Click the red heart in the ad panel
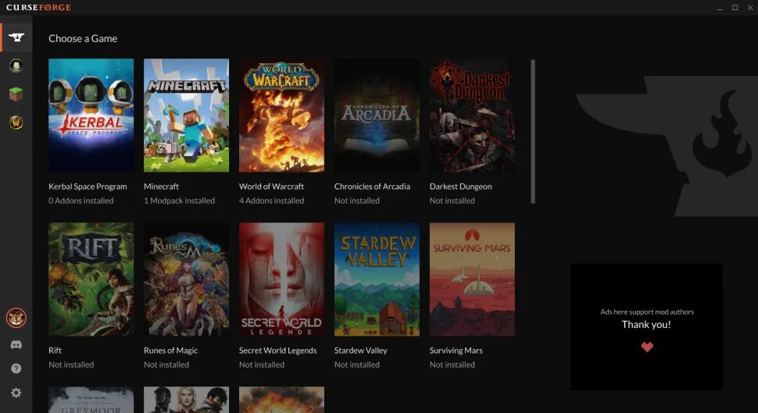This screenshot has width=758, height=413. coord(647,347)
